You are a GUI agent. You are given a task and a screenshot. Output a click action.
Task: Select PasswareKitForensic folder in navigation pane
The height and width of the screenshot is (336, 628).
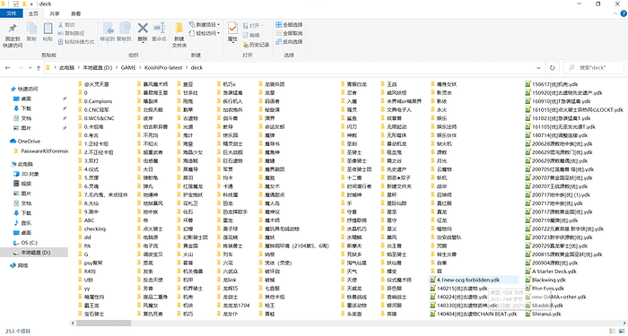[x=40, y=151]
